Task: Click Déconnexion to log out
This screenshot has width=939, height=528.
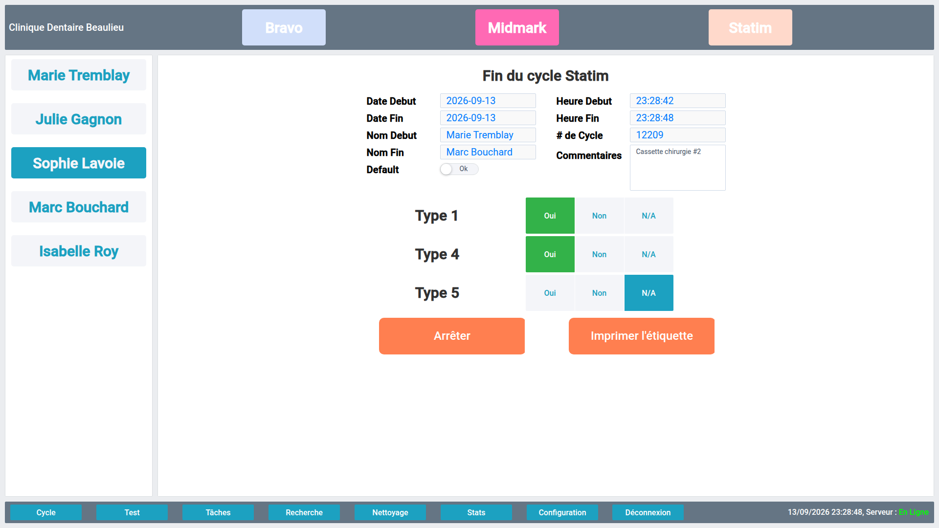Action: coord(648,512)
